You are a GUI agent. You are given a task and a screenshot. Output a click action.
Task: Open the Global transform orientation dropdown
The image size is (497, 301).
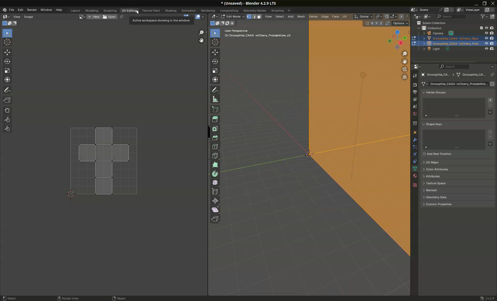click(364, 17)
